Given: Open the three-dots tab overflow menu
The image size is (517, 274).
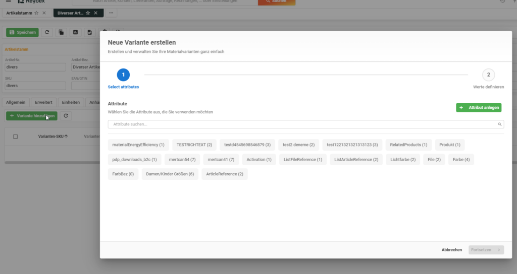Looking at the screenshot, I should click(111, 13).
